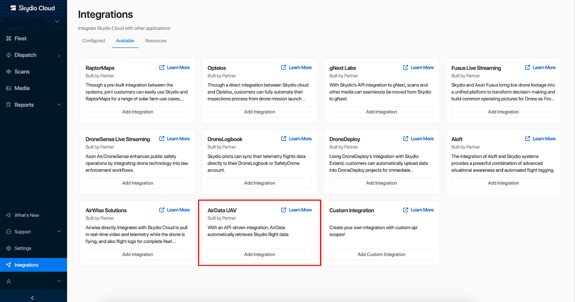Switch to the Resources tab
The image size is (575, 302).
tap(156, 41)
